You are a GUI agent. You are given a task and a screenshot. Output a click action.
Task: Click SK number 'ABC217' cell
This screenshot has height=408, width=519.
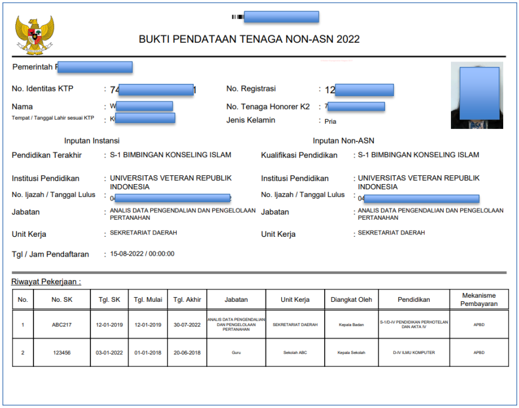click(x=62, y=325)
